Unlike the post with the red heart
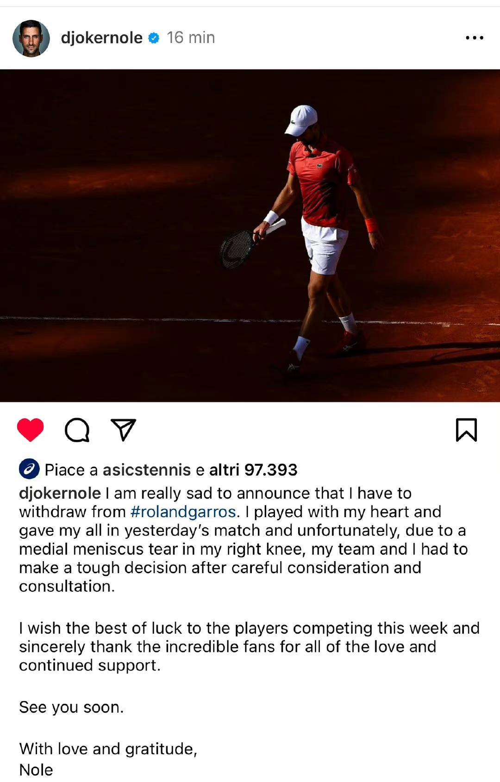Image resolution: width=500 pixels, height=782 pixels. point(31,430)
